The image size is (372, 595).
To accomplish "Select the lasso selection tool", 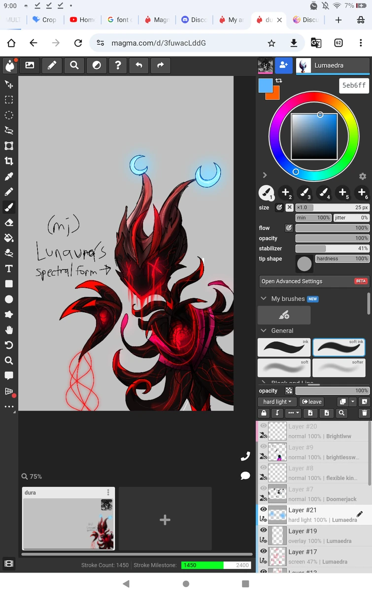I will (9, 131).
